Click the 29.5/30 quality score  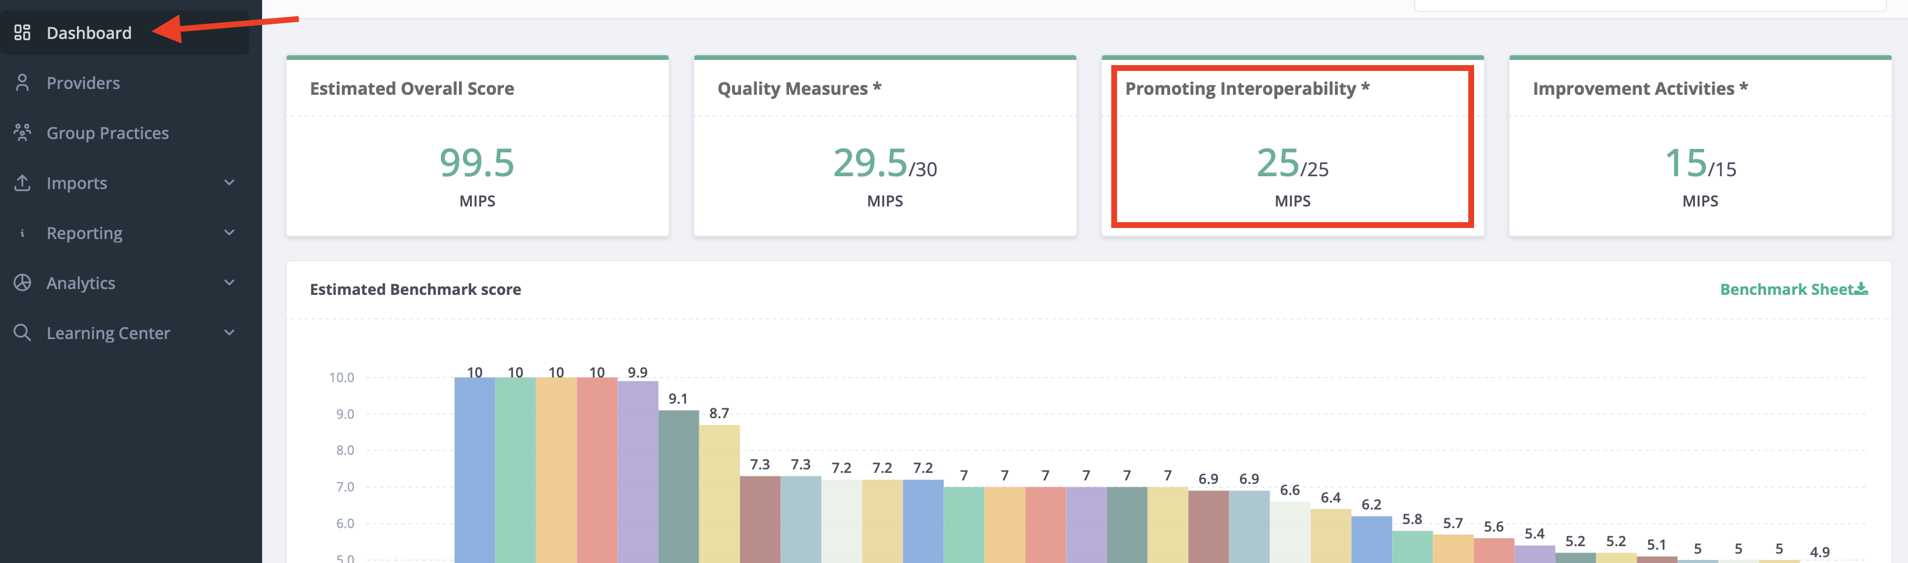(885, 163)
